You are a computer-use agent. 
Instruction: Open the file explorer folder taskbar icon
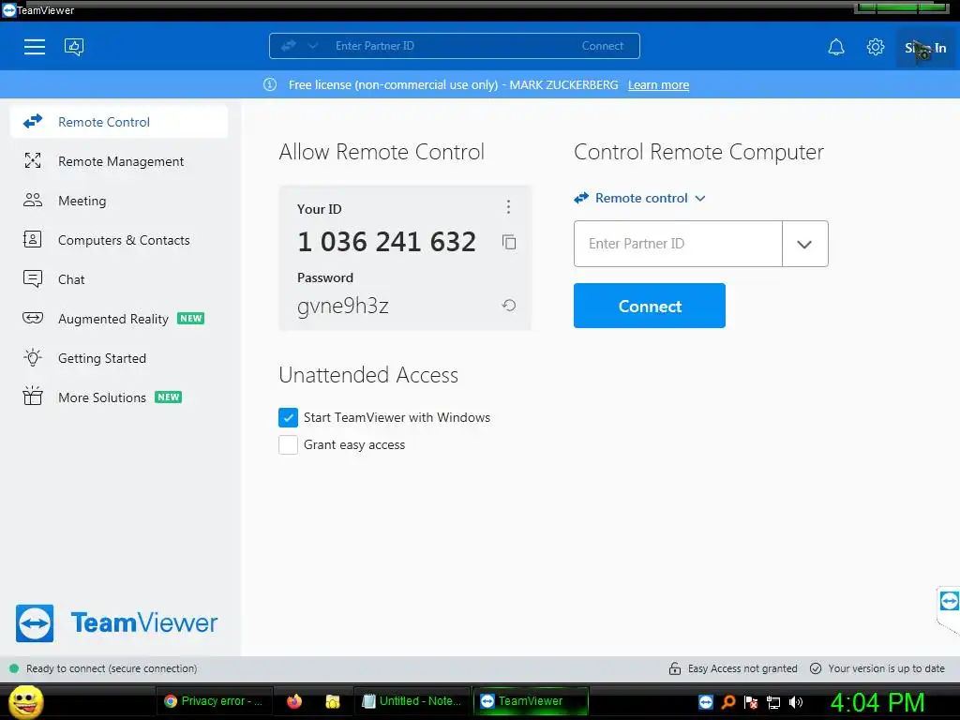(x=333, y=701)
